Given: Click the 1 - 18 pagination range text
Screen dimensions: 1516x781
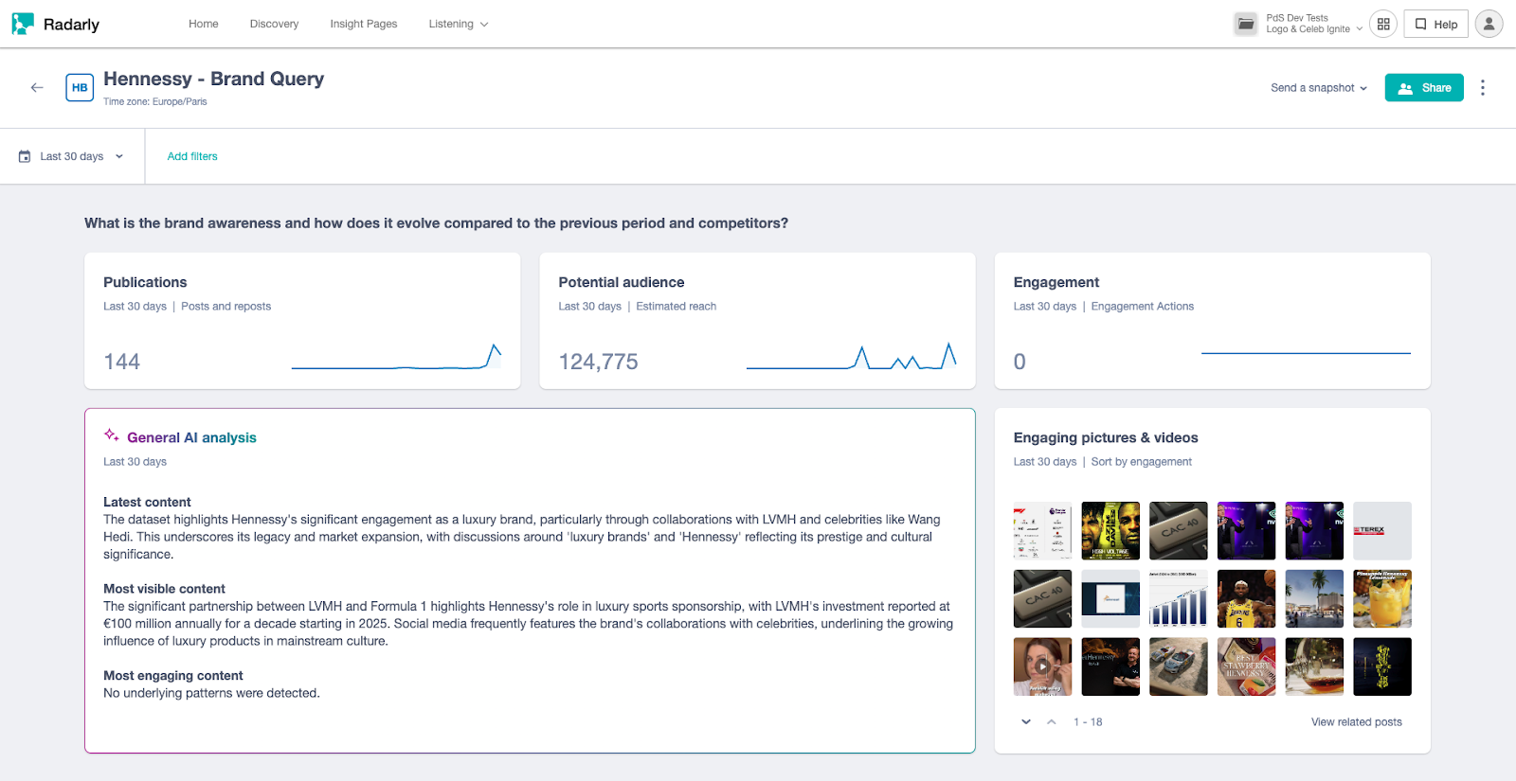Looking at the screenshot, I should 1088,722.
